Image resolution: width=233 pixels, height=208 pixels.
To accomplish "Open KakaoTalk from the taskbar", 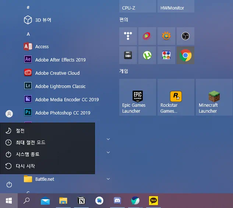I will (x=153, y=201).
